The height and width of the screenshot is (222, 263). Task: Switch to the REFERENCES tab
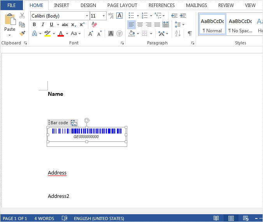[x=161, y=5]
